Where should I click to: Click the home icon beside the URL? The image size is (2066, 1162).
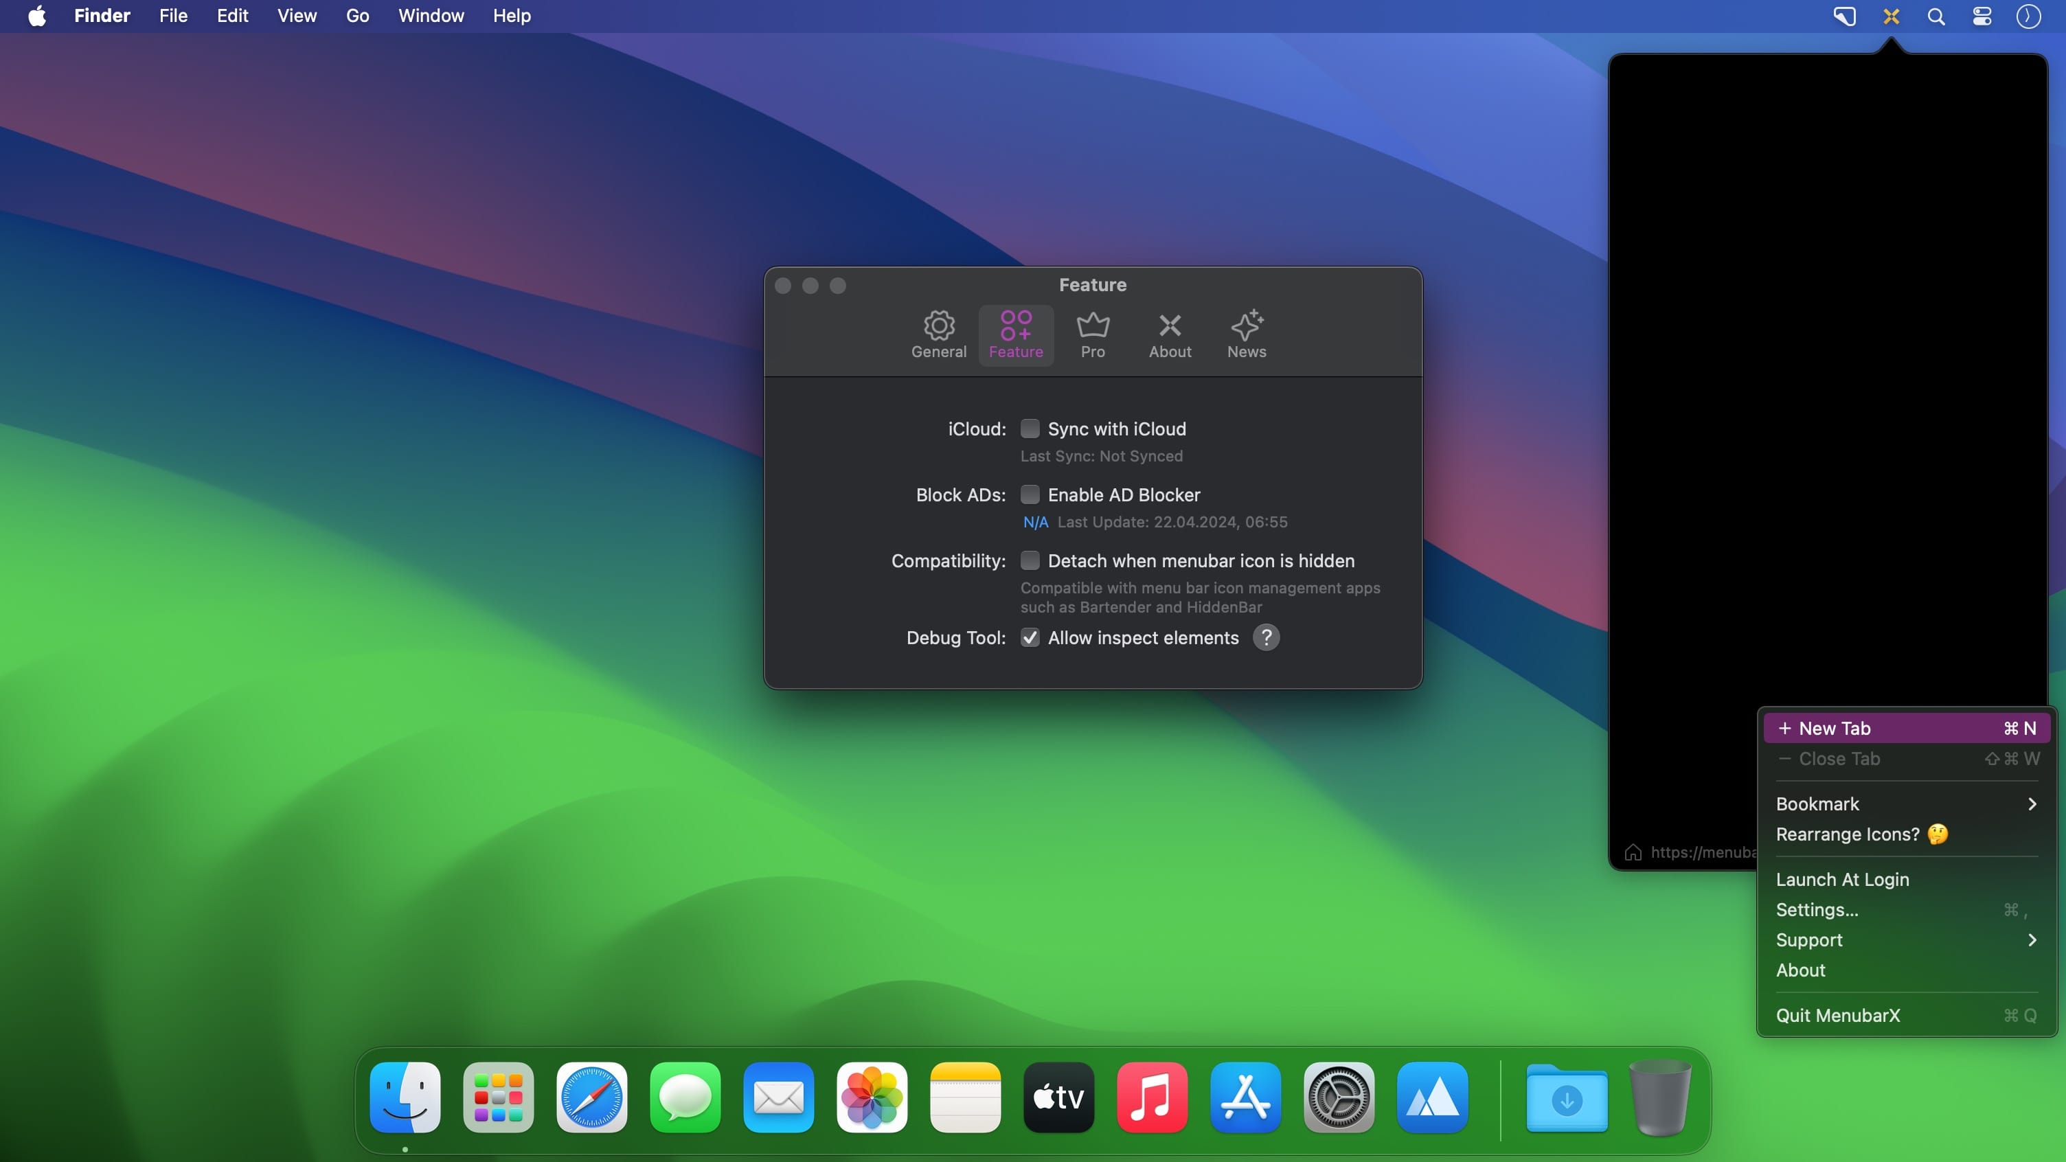coord(1633,852)
